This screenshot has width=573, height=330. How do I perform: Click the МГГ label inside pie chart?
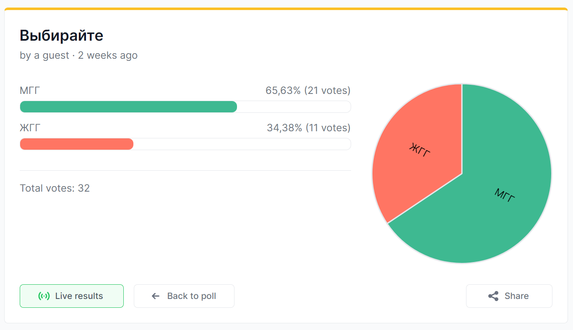pyautogui.click(x=504, y=195)
